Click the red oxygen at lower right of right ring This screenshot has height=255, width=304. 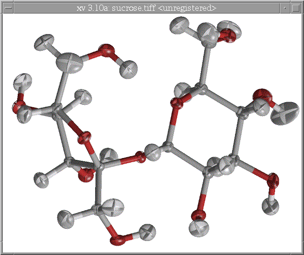point(273,179)
